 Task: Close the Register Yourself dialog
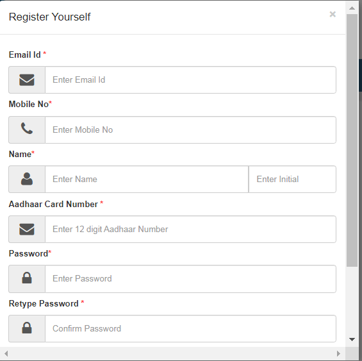[333, 14]
